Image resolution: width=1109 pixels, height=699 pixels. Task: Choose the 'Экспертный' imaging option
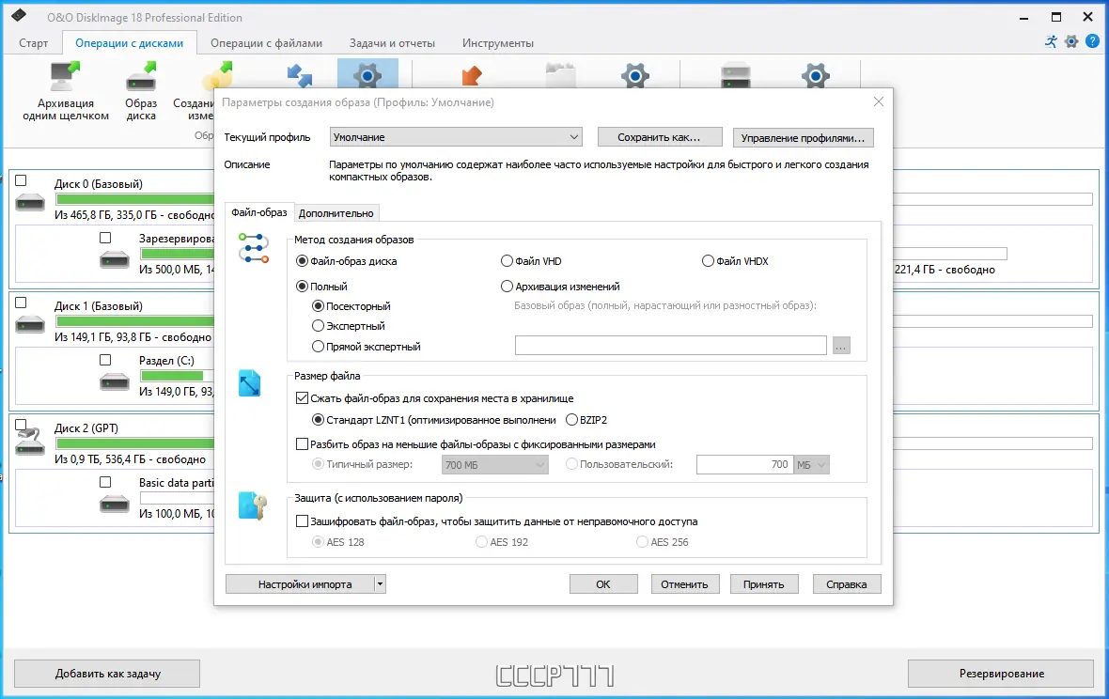[x=319, y=326]
